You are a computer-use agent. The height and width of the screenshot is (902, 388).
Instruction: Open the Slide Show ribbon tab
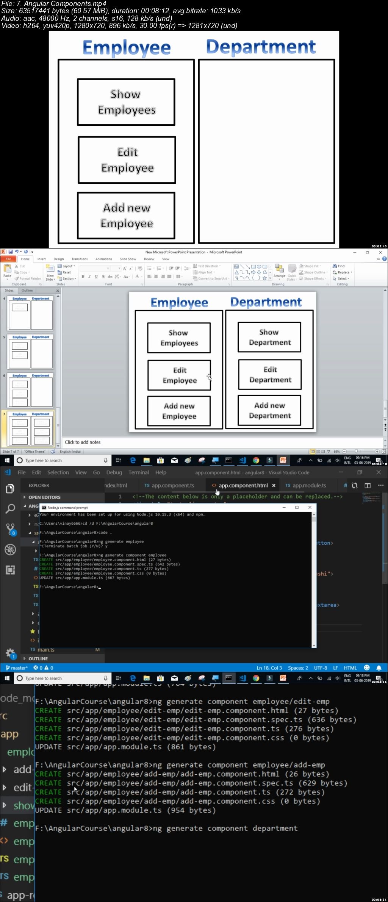pos(128,259)
